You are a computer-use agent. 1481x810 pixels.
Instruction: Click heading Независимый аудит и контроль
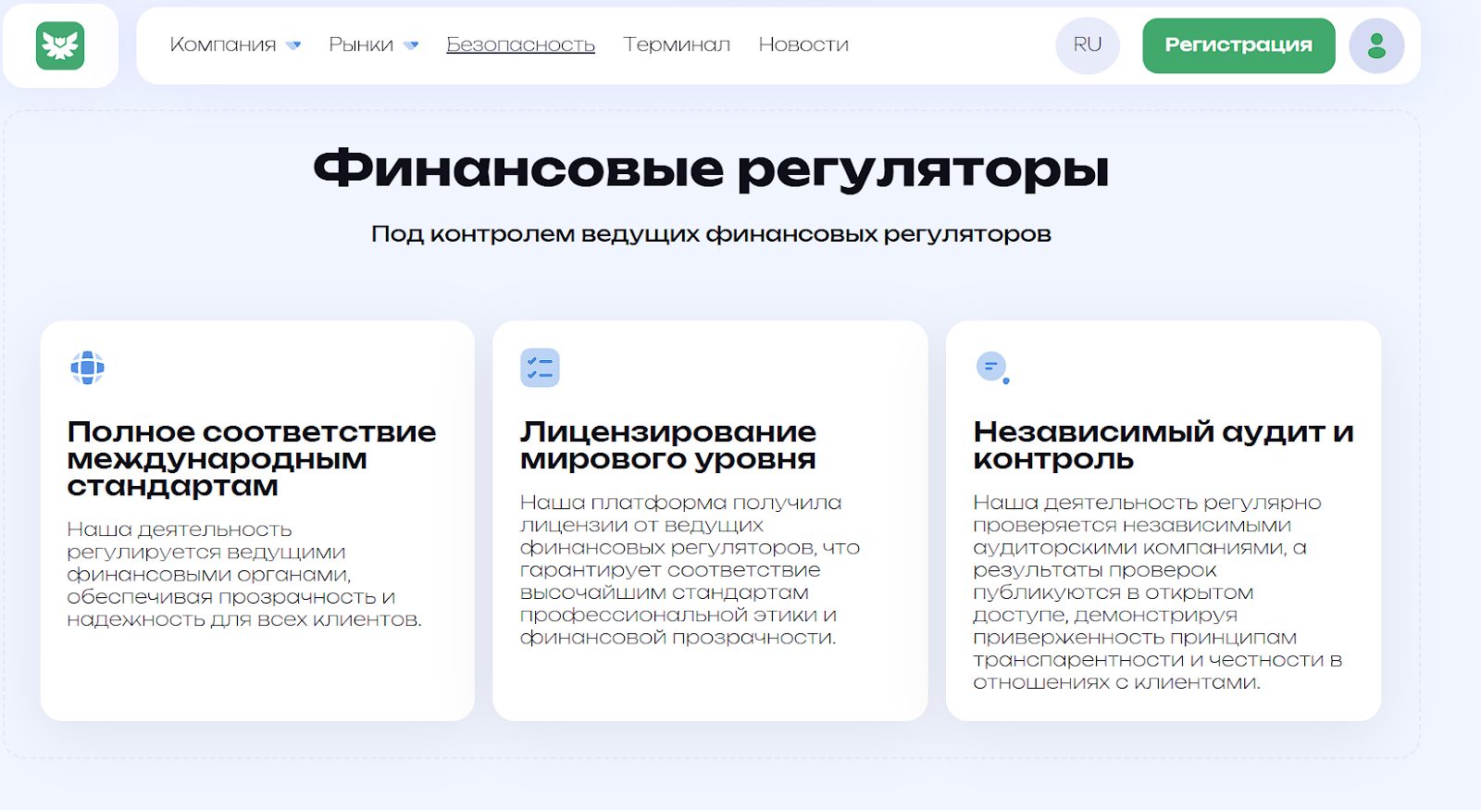pyautogui.click(x=1164, y=445)
